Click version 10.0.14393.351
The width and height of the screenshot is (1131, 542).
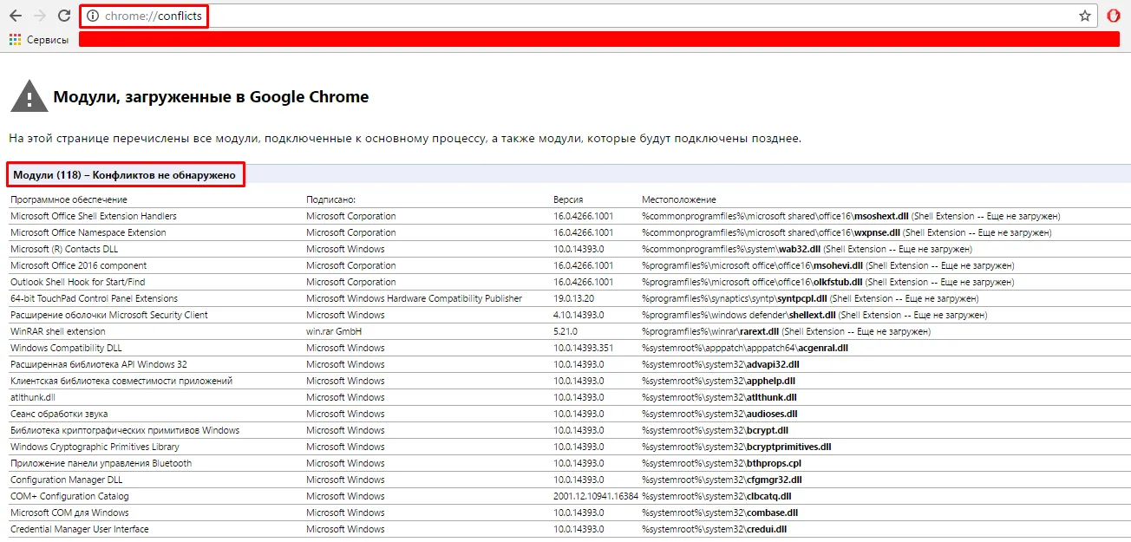(583, 348)
